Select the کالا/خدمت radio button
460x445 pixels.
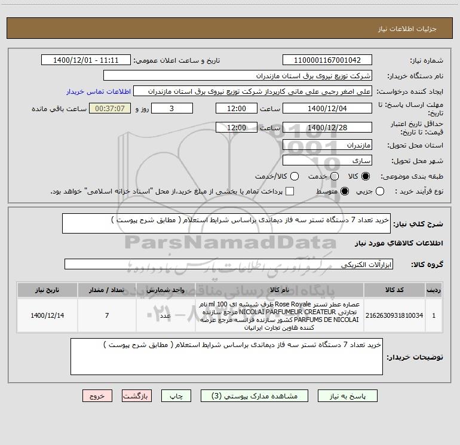click(295, 176)
